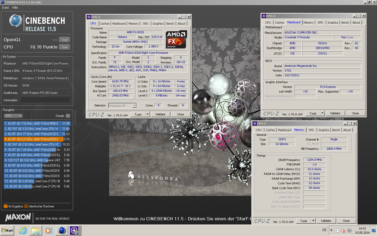Click Close button in CPU window
This screenshot has height=236, width=377.
[180, 115]
